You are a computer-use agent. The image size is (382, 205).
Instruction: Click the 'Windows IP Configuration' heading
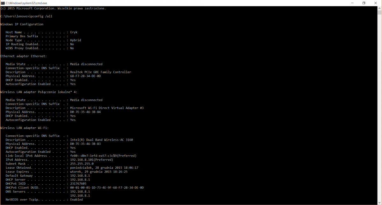22,24
